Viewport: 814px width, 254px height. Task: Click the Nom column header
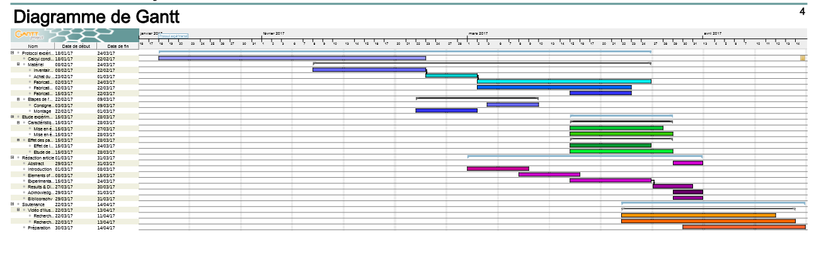click(33, 46)
